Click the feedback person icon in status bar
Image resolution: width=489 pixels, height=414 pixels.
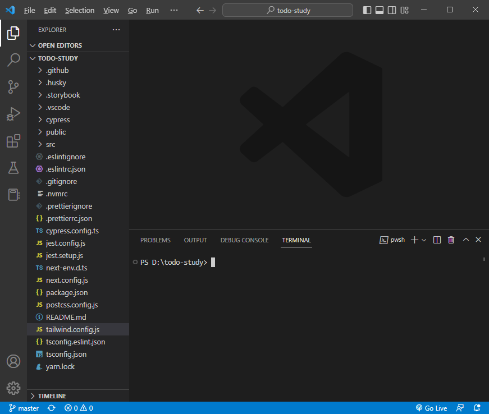[460, 408]
